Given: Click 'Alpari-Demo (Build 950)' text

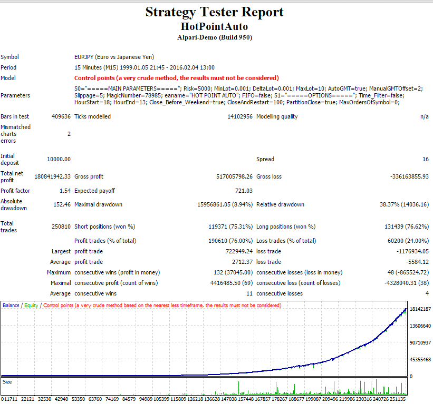Looking at the screenshot, I should (x=215, y=37).
